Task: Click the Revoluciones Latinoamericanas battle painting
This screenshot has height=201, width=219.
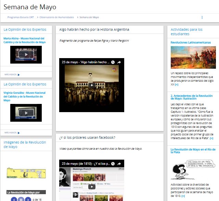Action: [193, 57]
